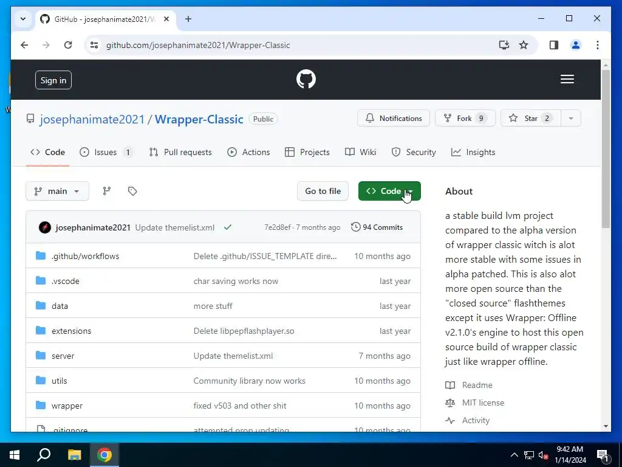Click the Sign in button
This screenshot has height=467, width=622.
pyautogui.click(x=53, y=80)
